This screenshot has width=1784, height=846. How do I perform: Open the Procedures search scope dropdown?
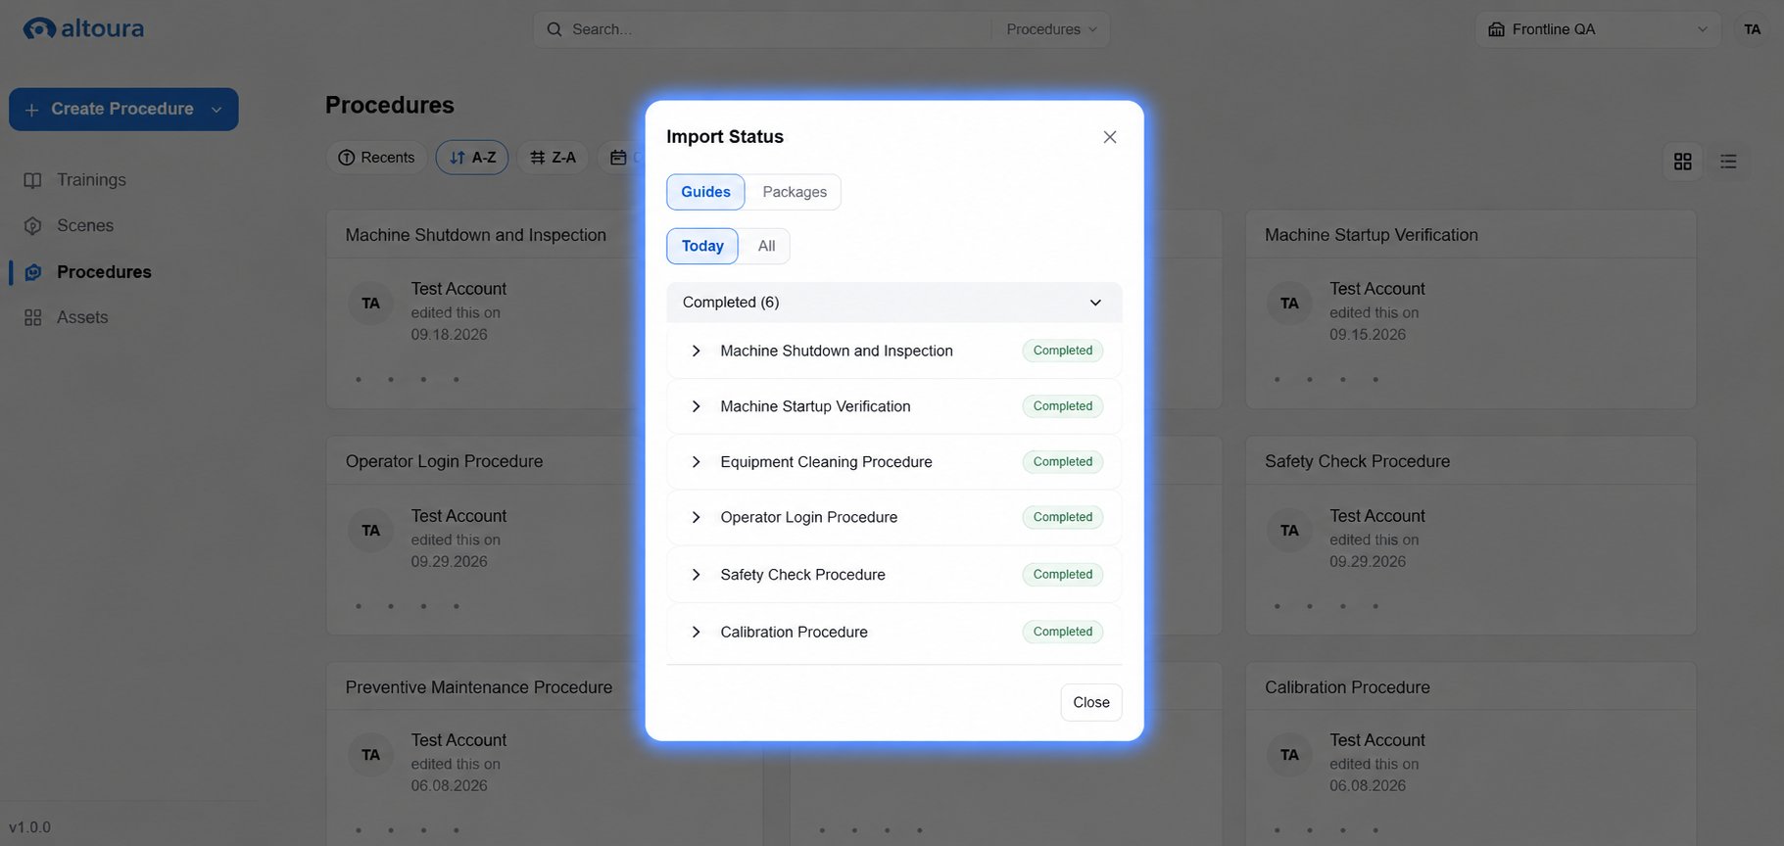click(x=1051, y=29)
